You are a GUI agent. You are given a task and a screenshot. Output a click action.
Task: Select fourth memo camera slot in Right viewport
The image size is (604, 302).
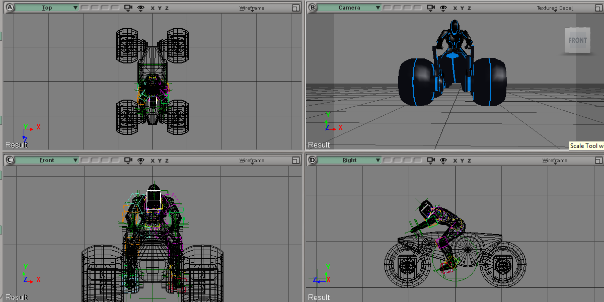418,161
